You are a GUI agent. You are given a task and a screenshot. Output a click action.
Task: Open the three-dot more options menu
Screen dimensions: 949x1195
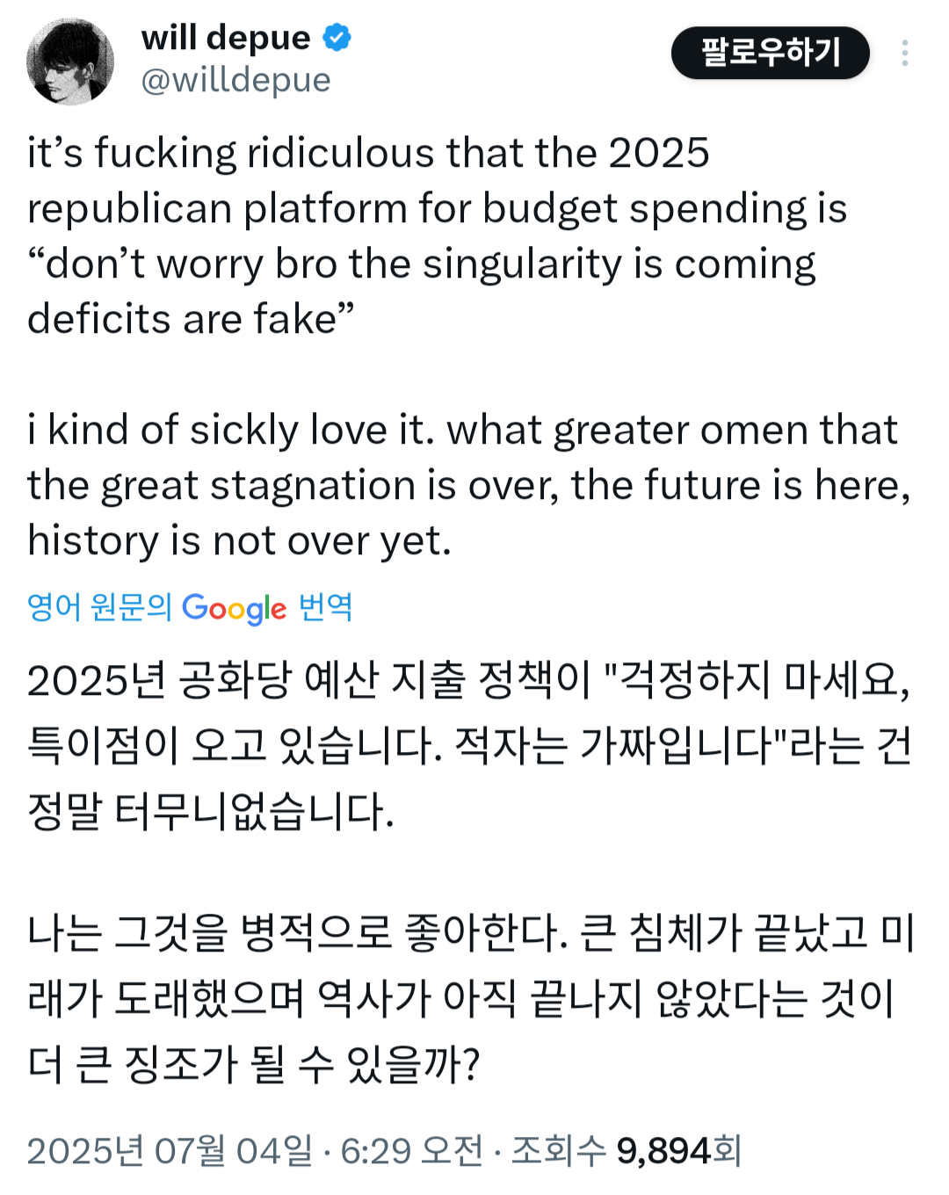[x=904, y=53]
